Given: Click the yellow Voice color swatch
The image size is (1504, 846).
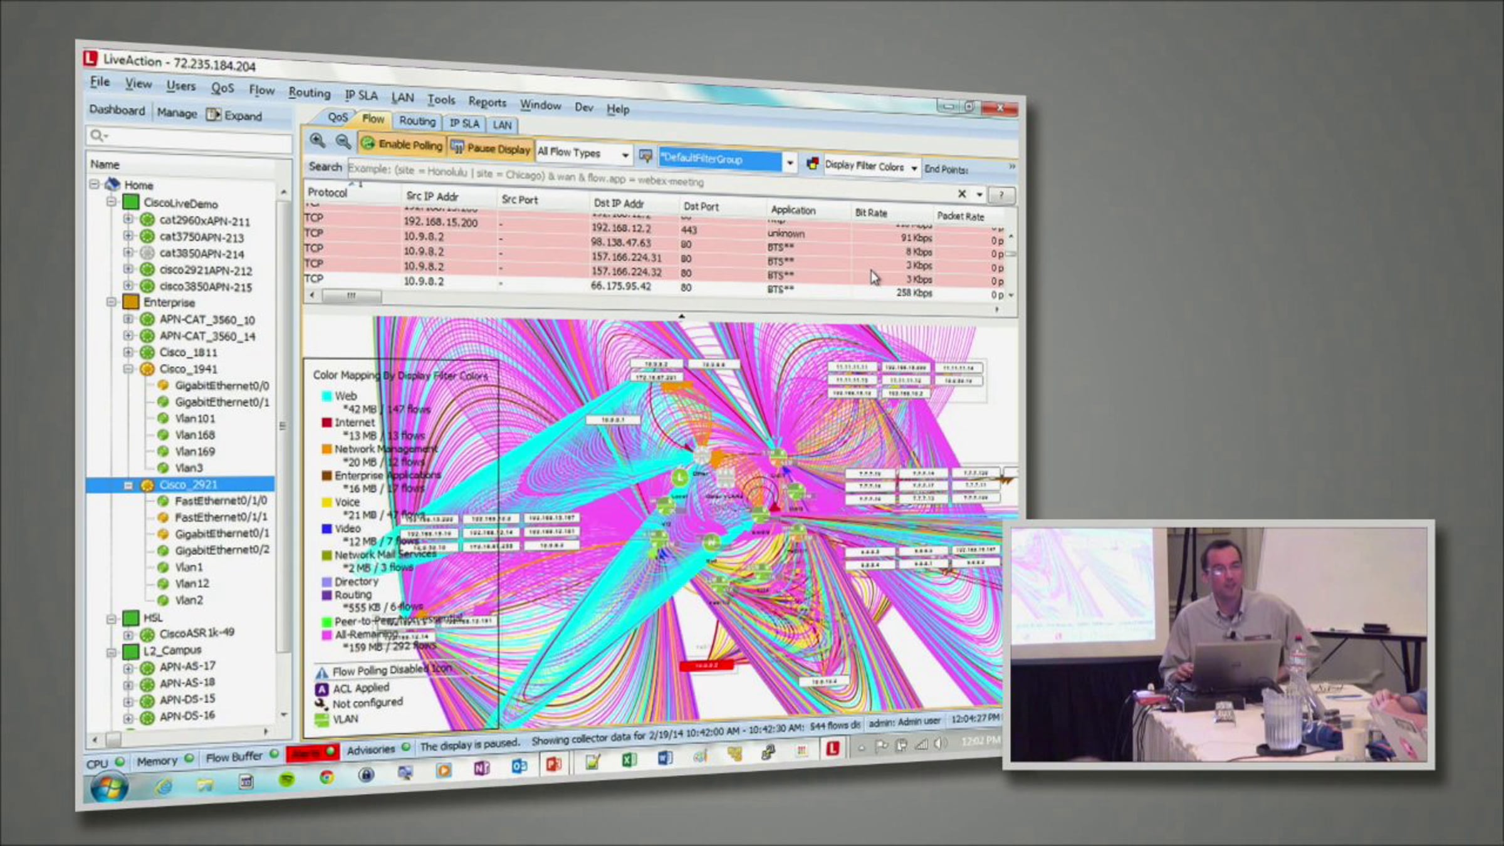Looking at the screenshot, I should pyautogui.click(x=326, y=502).
